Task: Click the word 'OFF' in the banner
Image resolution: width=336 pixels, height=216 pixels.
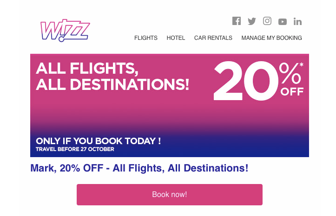Action: point(292,92)
